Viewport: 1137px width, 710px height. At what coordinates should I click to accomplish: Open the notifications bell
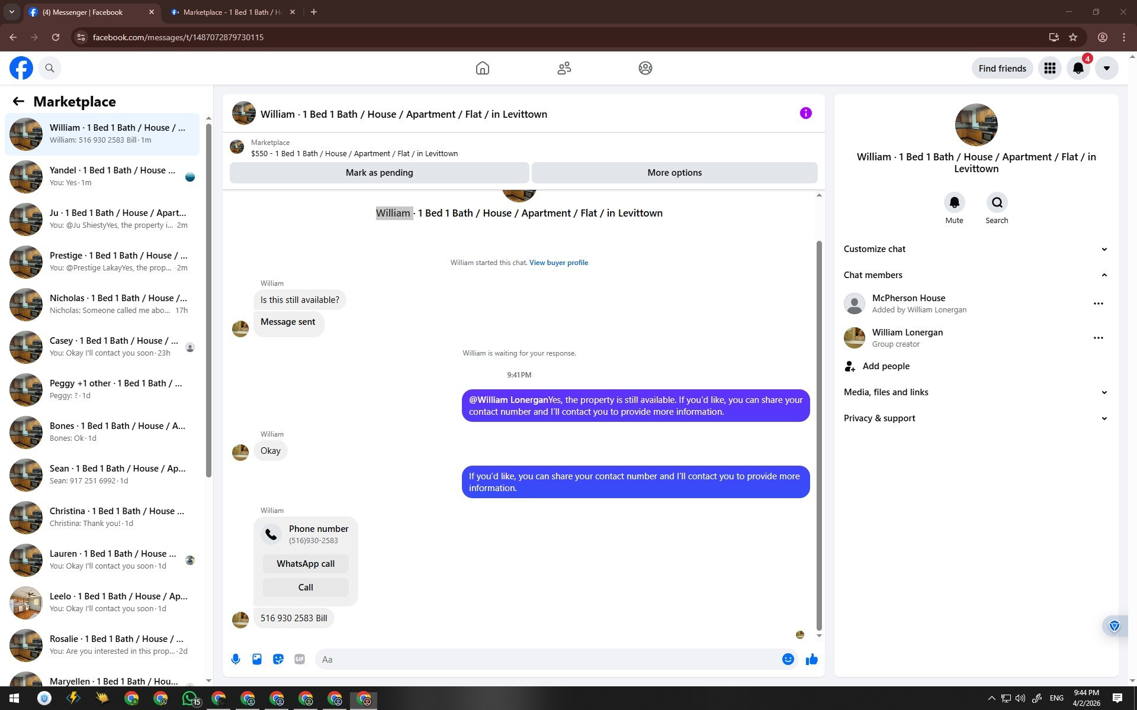click(1078, 68)
